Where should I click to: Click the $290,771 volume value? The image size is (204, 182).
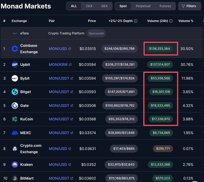(163, 149)
